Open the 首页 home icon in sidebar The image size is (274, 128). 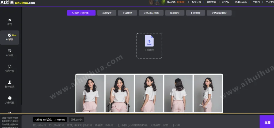10,20
